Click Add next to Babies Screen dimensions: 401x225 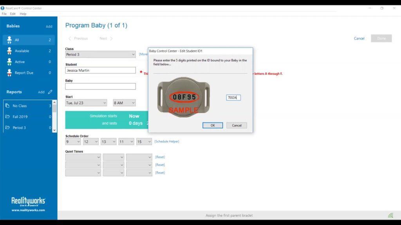pos(49,26)
